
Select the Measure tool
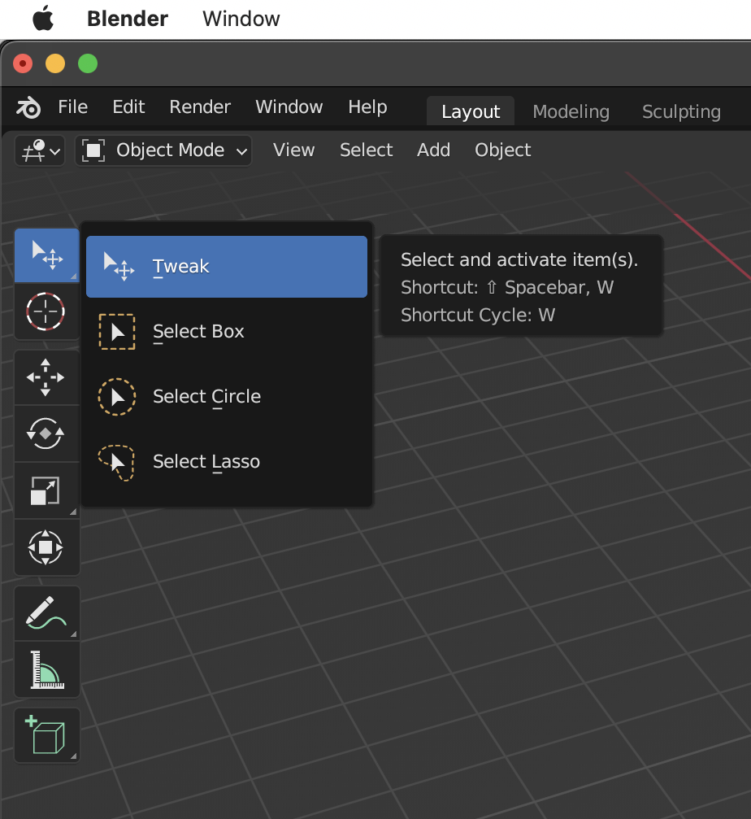click(46, 669)
